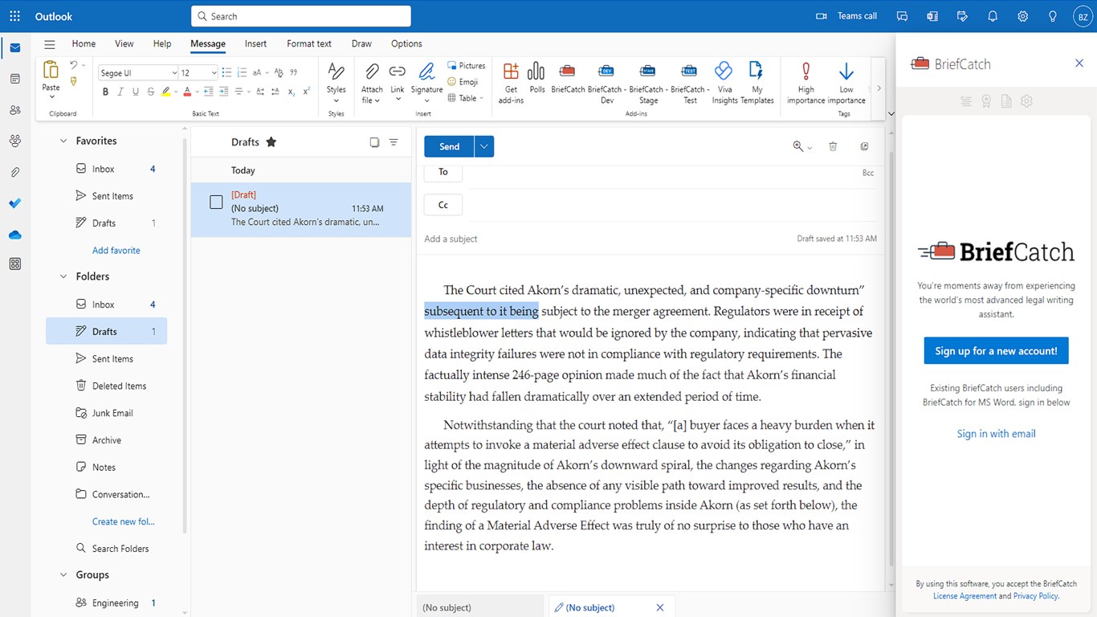This screenshot has height=617, width=1097.
Task: Open the app launcher grid icon
Action: click(14, 16)
